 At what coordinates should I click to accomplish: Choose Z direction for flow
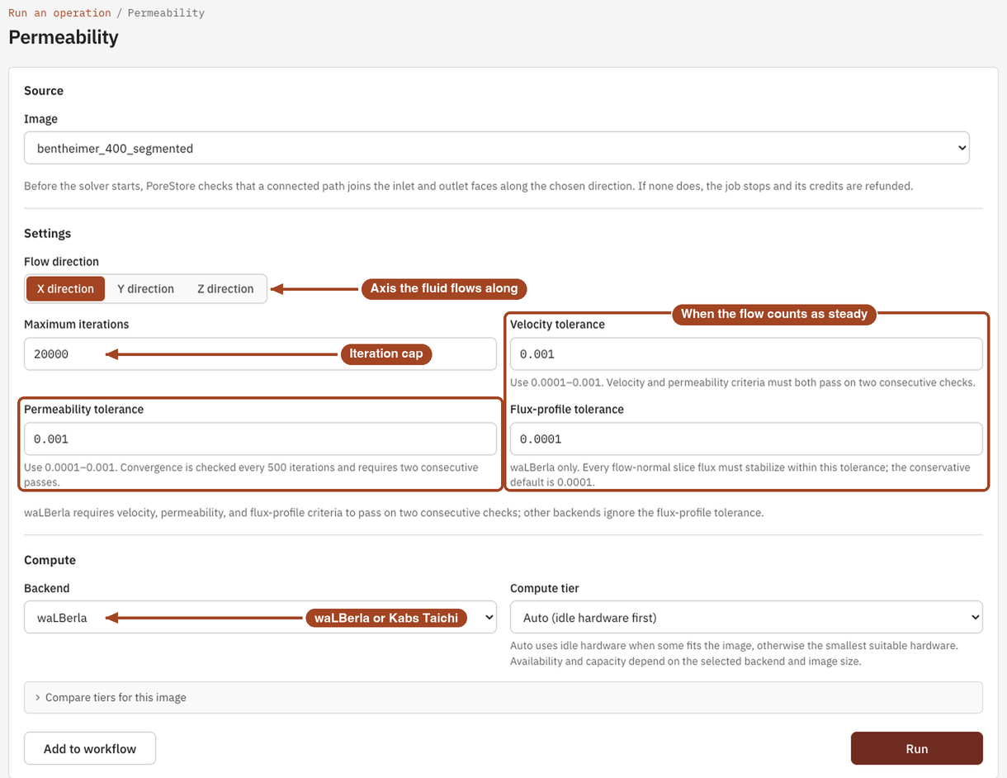coord(225,289)
